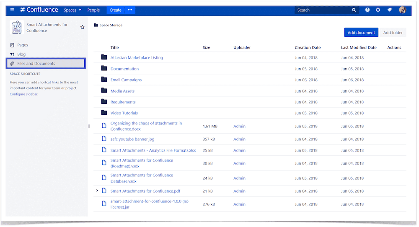Open Admin uploader of Analytics File Formats.xlsx
The height and width of the screenshot is (227, 419).
click(x=239, y=150)
